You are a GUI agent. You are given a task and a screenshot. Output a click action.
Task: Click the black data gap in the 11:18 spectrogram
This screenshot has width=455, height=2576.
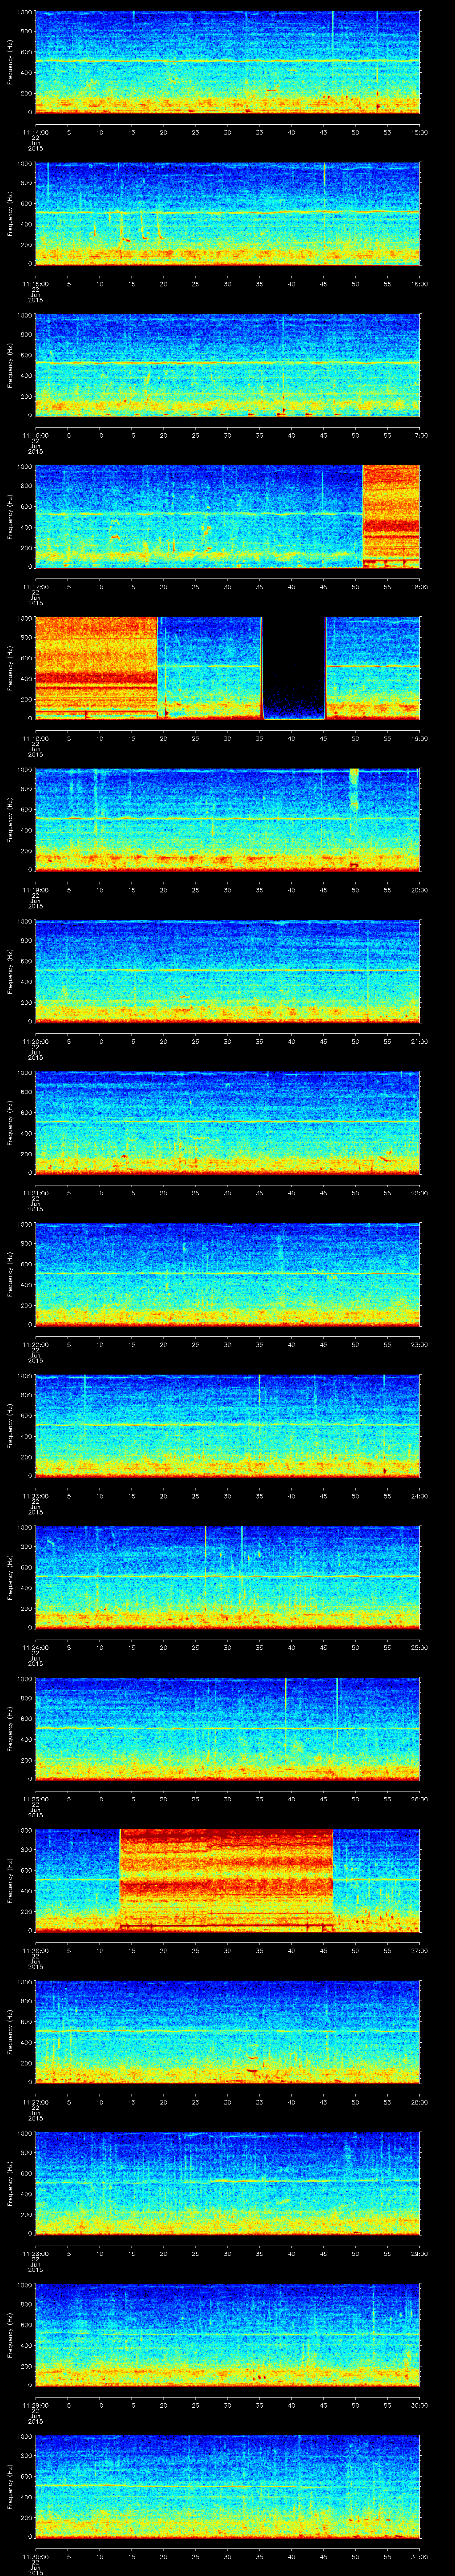[x=293, y=668]
